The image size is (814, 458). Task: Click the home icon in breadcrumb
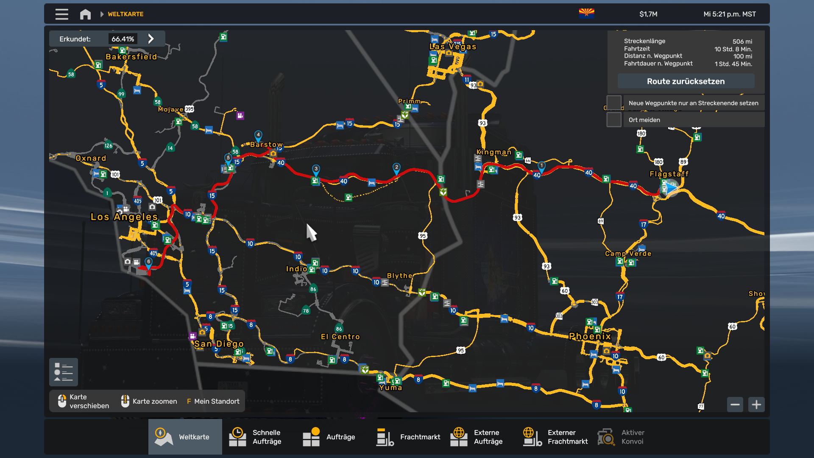pos(85,14)
